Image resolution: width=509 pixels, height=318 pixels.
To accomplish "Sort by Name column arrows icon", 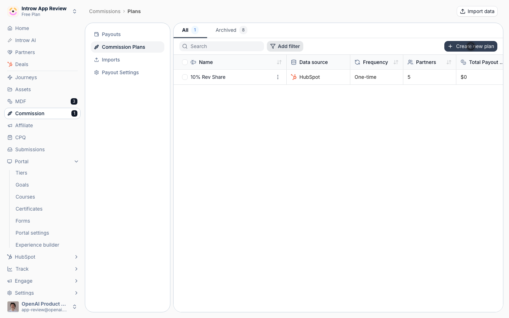I will click(x=279, y=62).
